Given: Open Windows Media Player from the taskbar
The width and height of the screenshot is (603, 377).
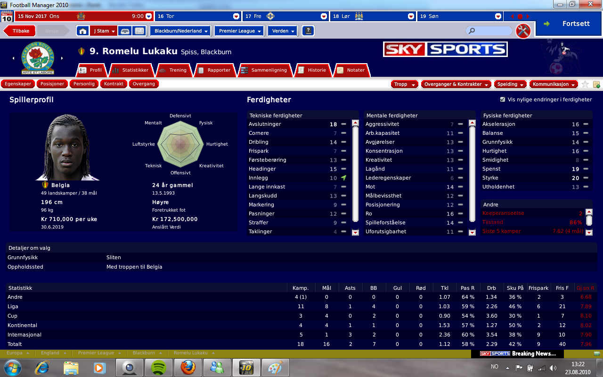Looking at the screenshot, I should [100, 367].
